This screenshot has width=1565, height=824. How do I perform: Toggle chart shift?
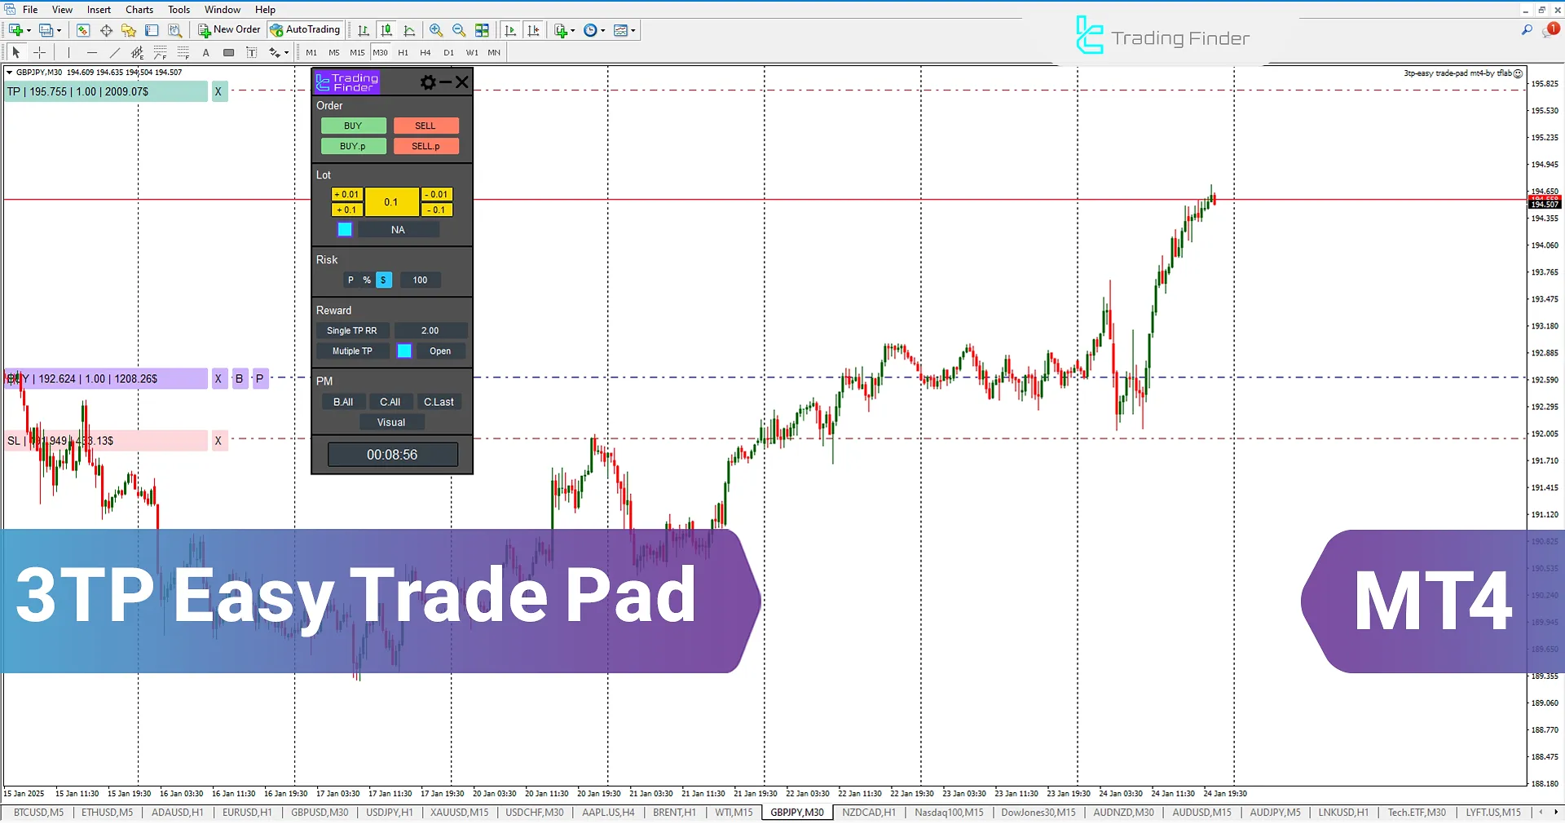(533, 30)
